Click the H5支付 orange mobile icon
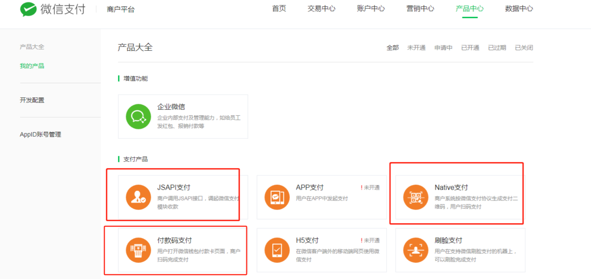591x279 pixels. [x=277, y=250]
